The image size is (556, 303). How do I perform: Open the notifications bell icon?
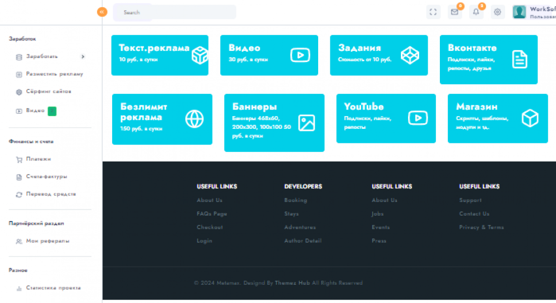point(476,12)
